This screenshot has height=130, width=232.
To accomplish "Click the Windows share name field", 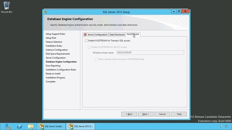I will pyautogui.click(x=150, y=53).
